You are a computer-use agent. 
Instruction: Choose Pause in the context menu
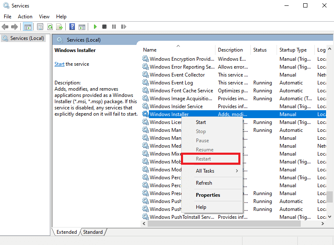212,141
